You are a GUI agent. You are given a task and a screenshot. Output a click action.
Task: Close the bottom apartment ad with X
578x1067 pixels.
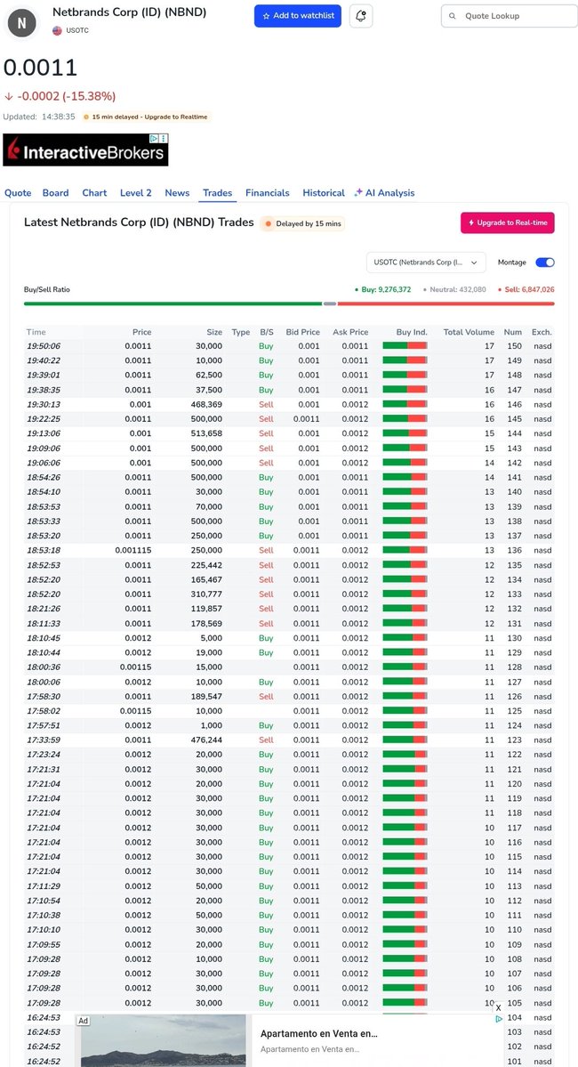498,1007
